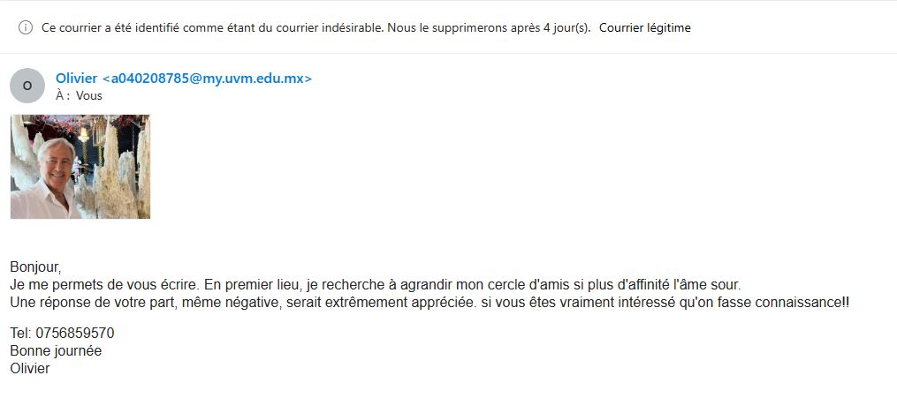Click the "Tel:" label

[x=20, y=334]
